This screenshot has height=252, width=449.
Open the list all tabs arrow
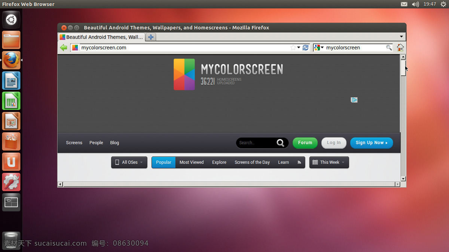click(401, 37)
